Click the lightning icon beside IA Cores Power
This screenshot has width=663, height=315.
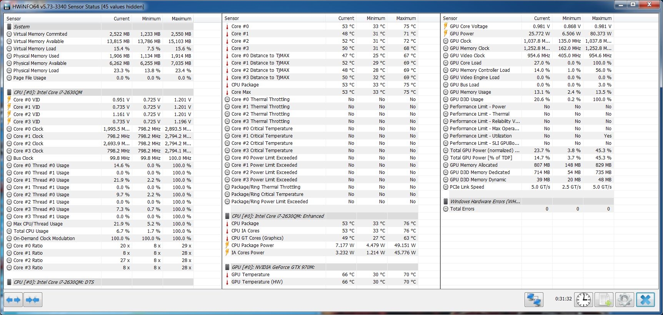227,252
